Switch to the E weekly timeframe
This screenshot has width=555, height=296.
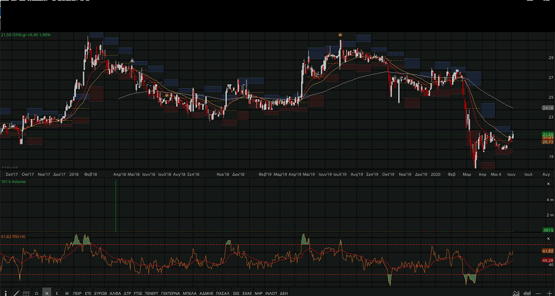tap(57, 293)
